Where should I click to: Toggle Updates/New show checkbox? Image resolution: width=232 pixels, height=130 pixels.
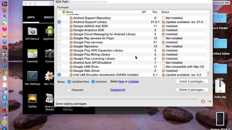pyautogui.click(x=69, y=82)
